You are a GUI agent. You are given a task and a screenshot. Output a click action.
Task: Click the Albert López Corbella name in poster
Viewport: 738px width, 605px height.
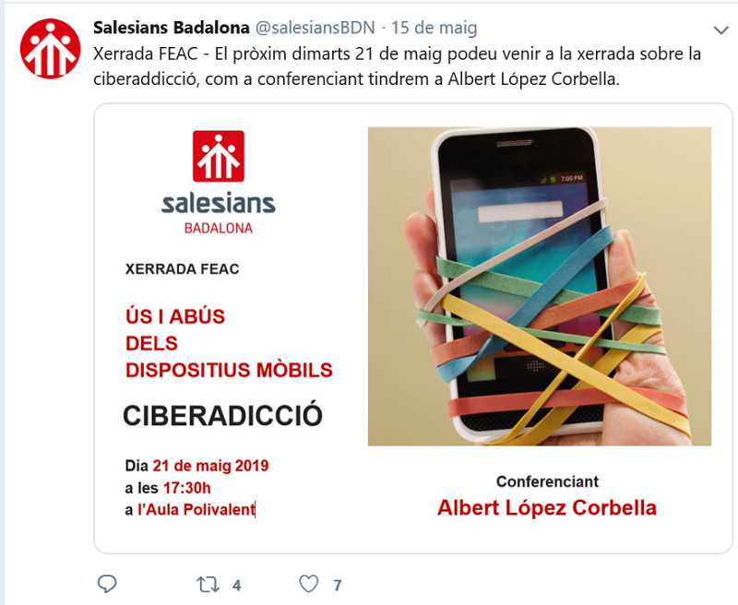pos(547,507)
